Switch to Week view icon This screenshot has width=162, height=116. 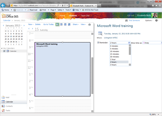(65, 24)
